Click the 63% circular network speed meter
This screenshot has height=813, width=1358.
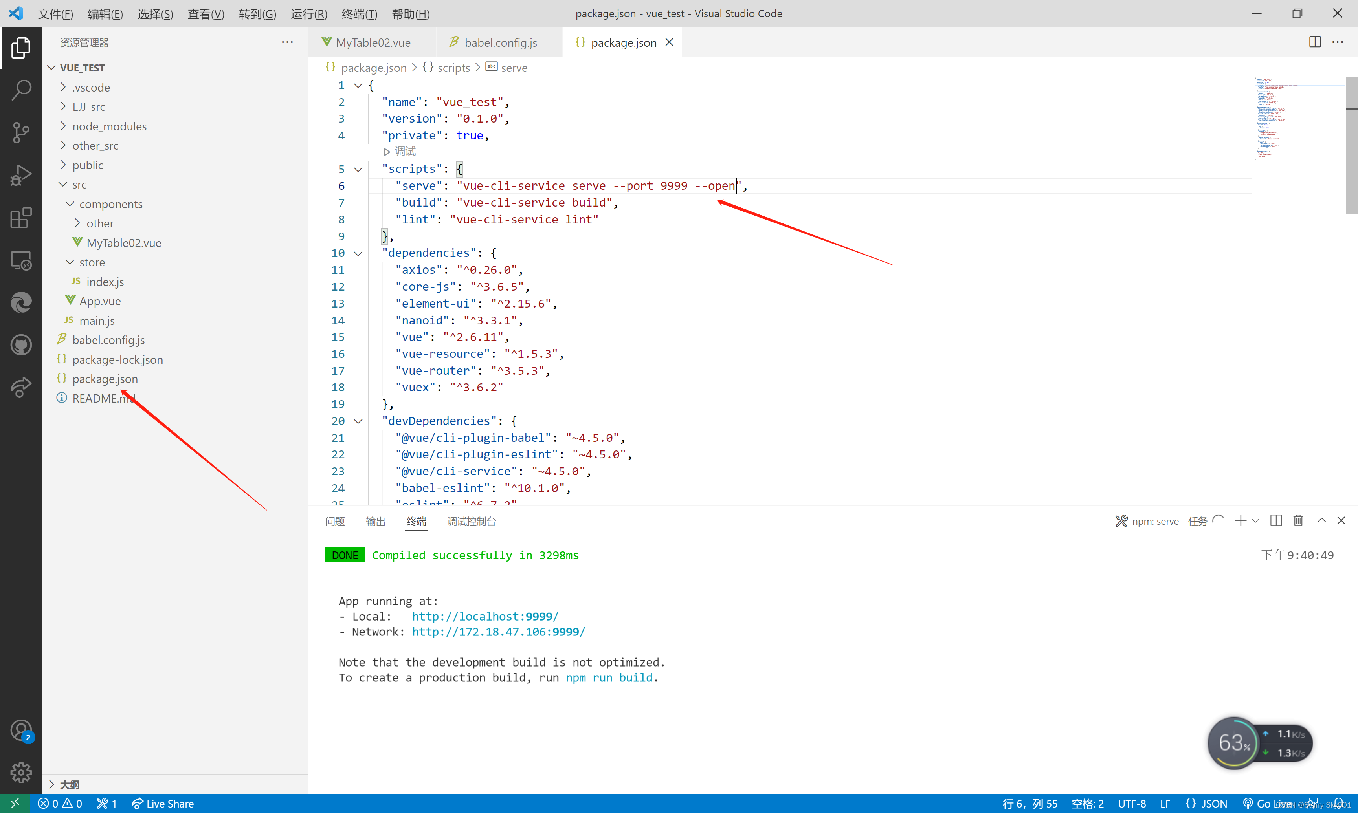coord(1233,742)
